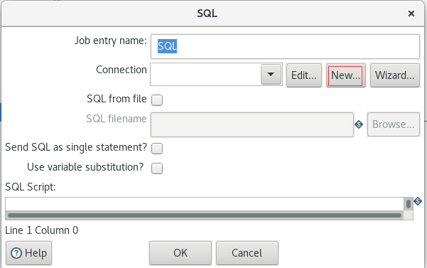Enable the SQL from file checkbox

tap(157, 100)
